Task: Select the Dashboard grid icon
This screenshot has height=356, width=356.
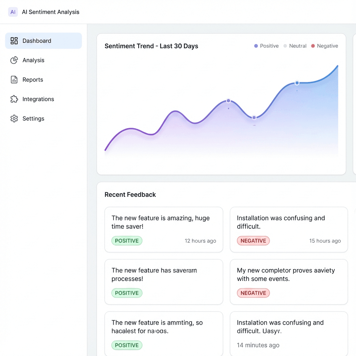Action: (x=14, y=41)
